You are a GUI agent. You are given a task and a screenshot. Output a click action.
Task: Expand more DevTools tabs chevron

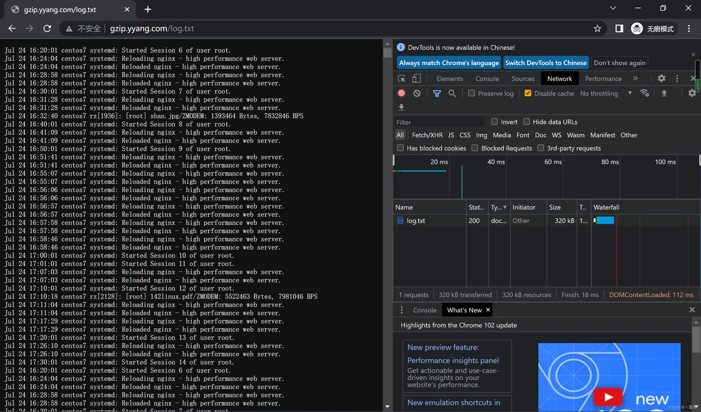point(635,78)
